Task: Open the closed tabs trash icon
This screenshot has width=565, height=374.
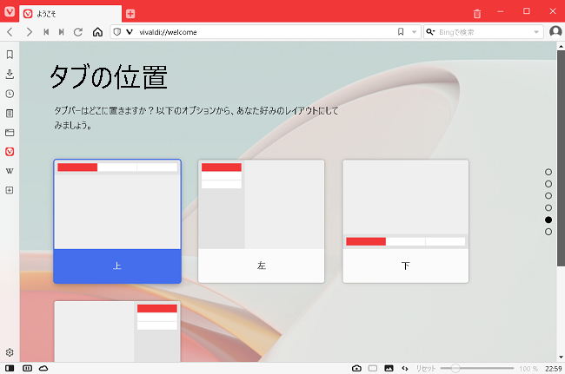Action: pos(476,14)
